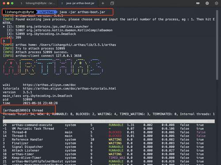221x165 pixels.
Task: Click the pid value 52099
Action: coord(27,99)
